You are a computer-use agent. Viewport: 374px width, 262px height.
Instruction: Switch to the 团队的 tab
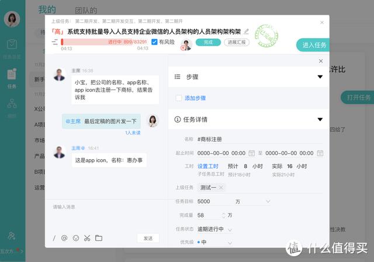coord(86,11)
